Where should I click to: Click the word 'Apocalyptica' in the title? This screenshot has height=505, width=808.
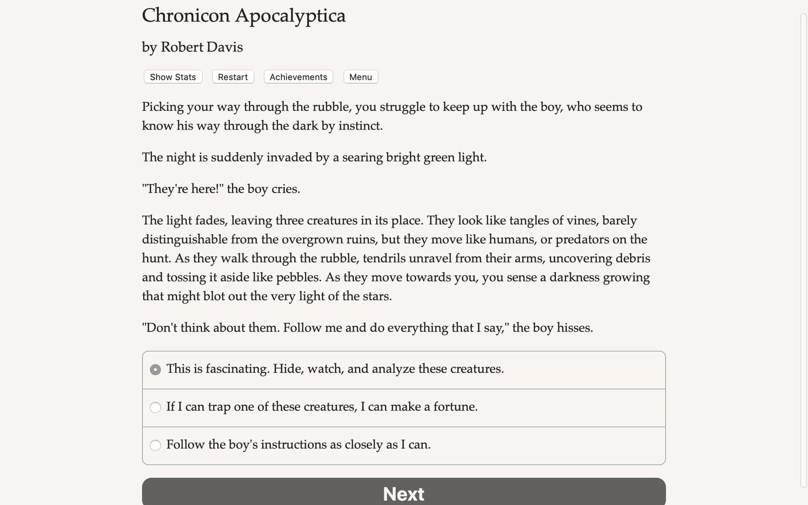tap(290, 15)
